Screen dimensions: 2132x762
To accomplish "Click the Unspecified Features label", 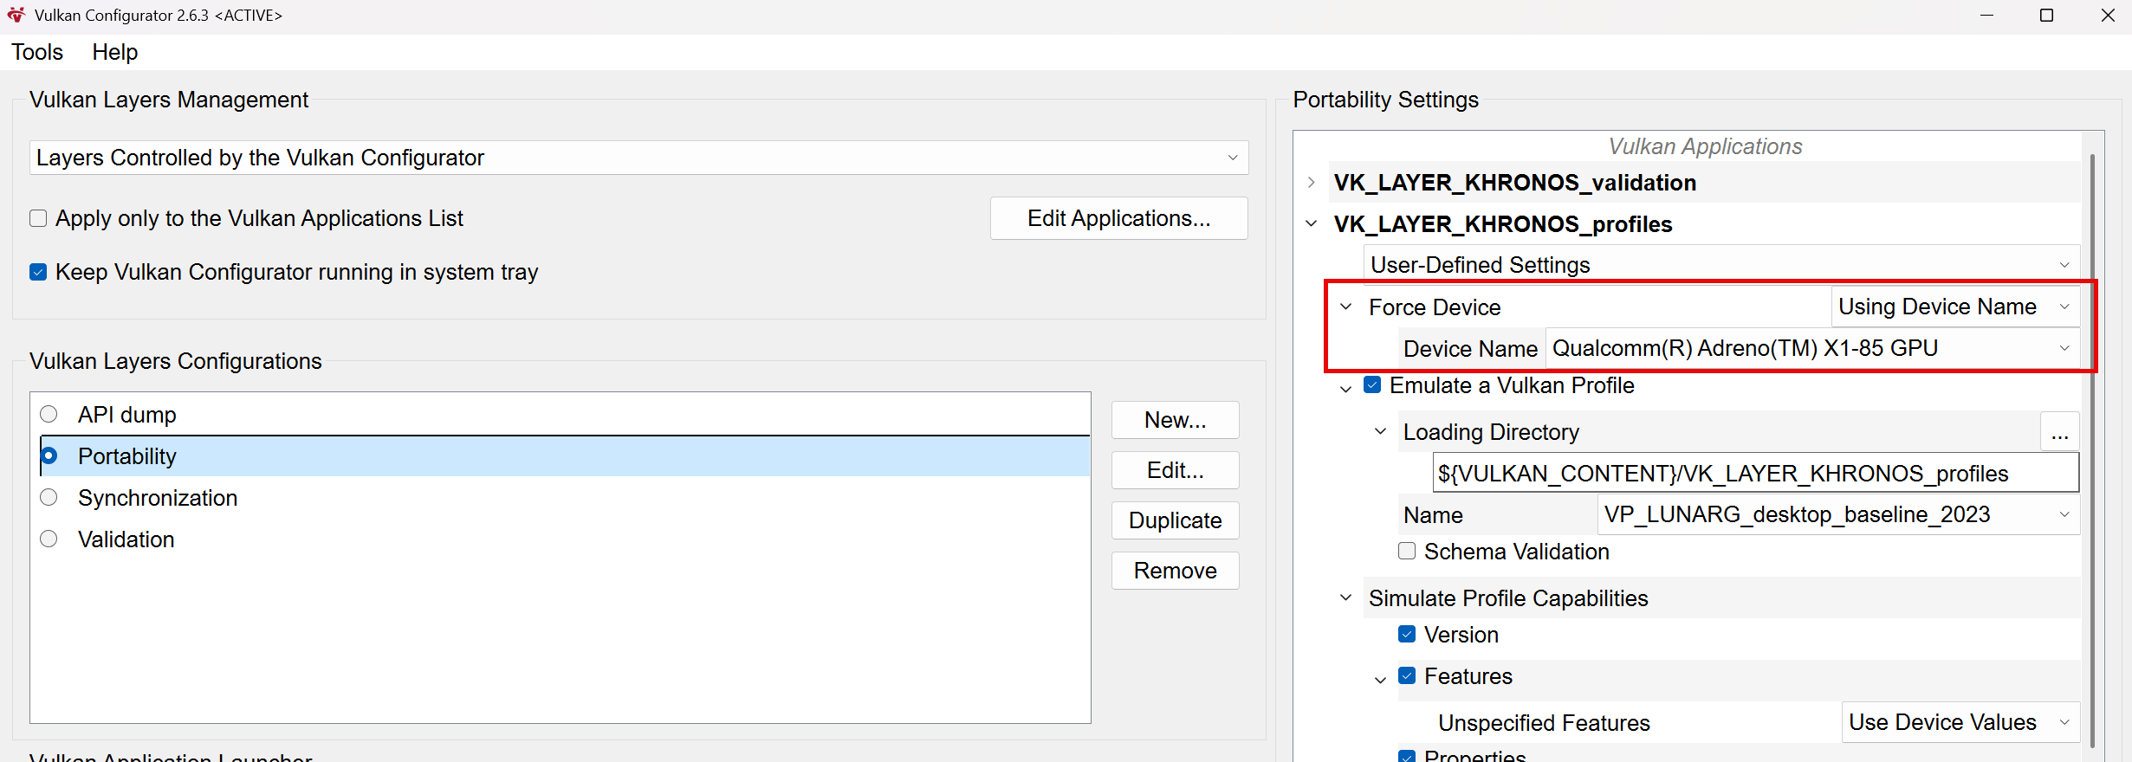I will point(1544,723).
